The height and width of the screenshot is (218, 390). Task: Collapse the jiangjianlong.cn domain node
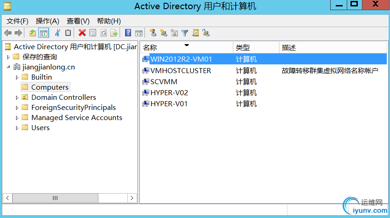click(x=8, y=67)
